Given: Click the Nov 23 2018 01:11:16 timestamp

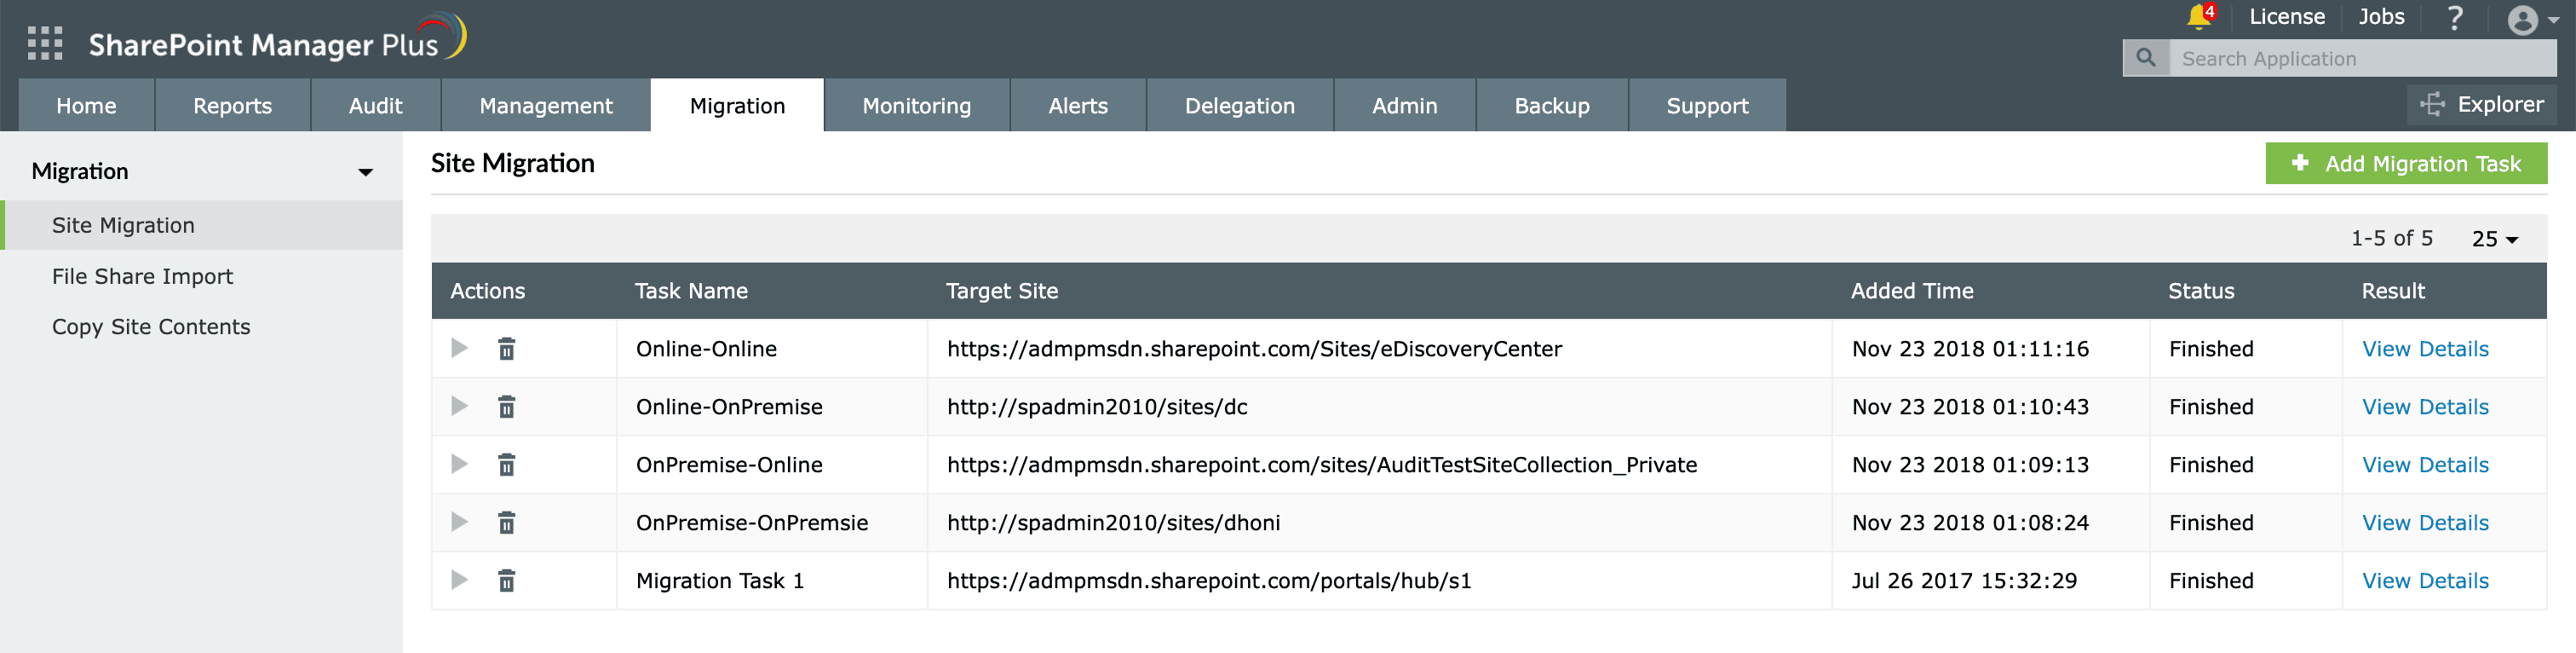Looking at the screenshot, I should 1970,349.
